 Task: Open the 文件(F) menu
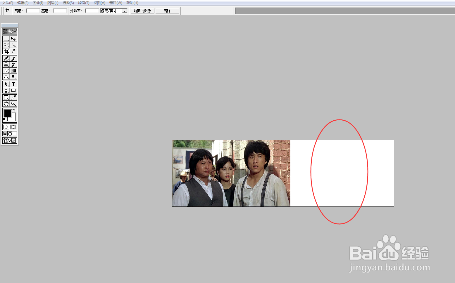point(8,3)
